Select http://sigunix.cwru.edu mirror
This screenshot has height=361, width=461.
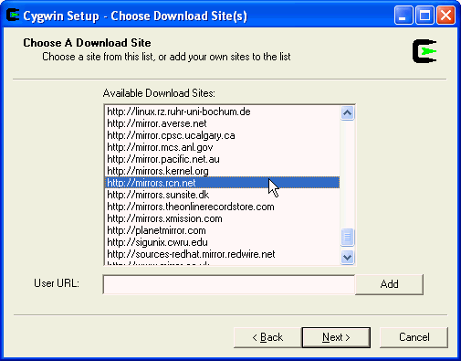[x=222, y=242]
